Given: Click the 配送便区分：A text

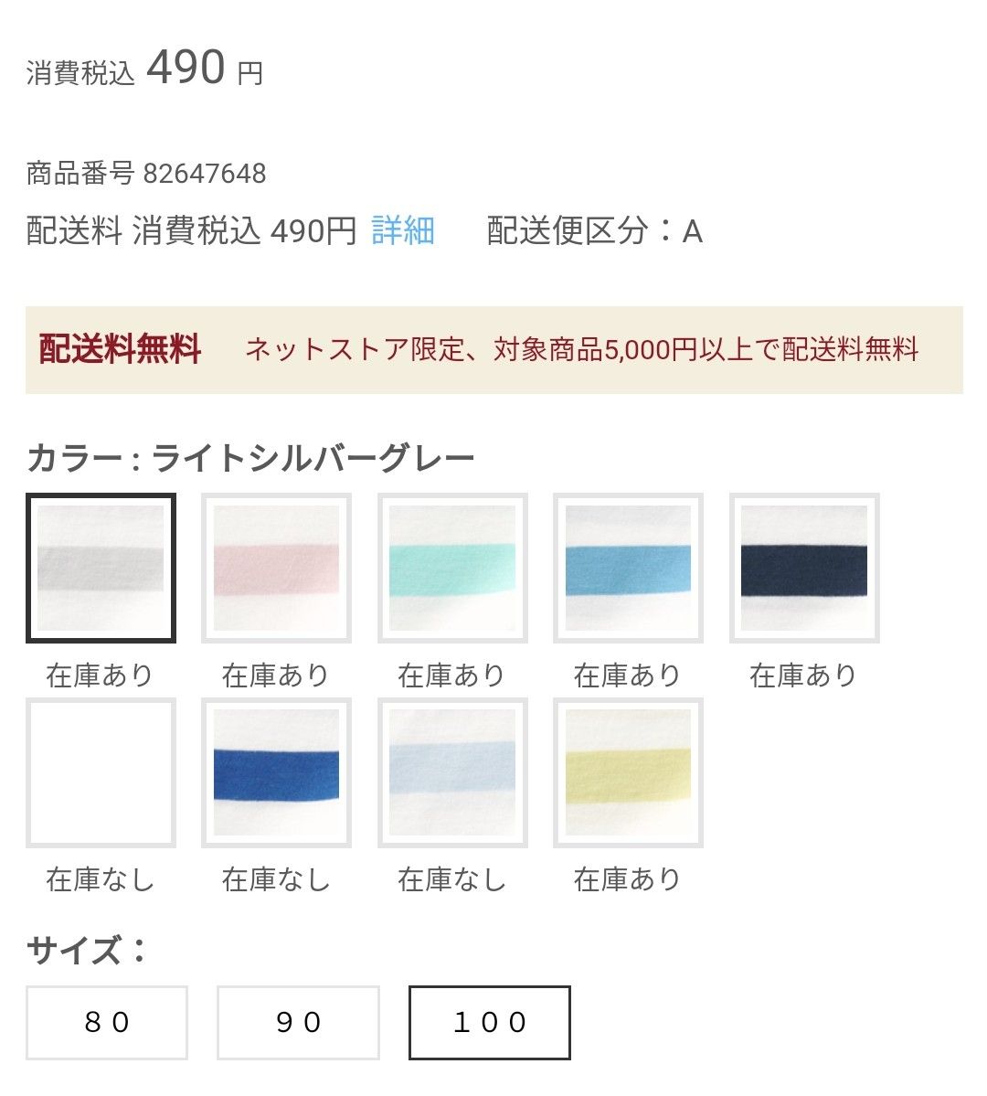Looking at the screenshot, I should [x=594, y=231].
